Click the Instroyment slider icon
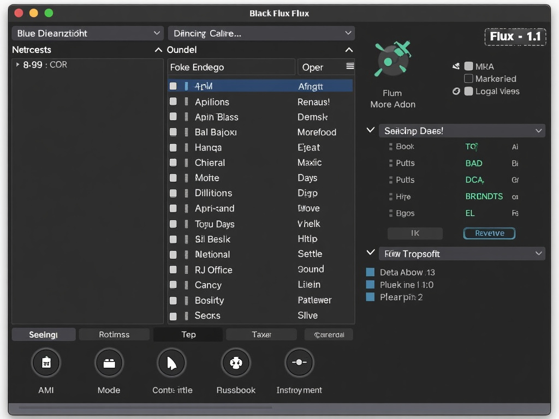The image size is (559, 419). click(x=299, y=363)
